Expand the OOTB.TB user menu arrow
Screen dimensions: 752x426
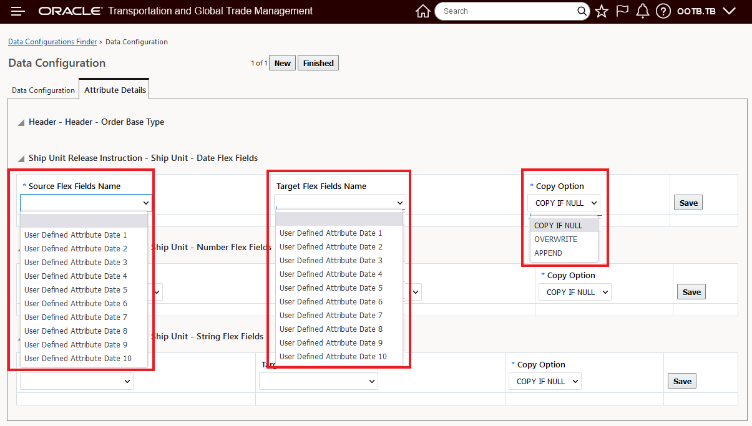[729, 11]
